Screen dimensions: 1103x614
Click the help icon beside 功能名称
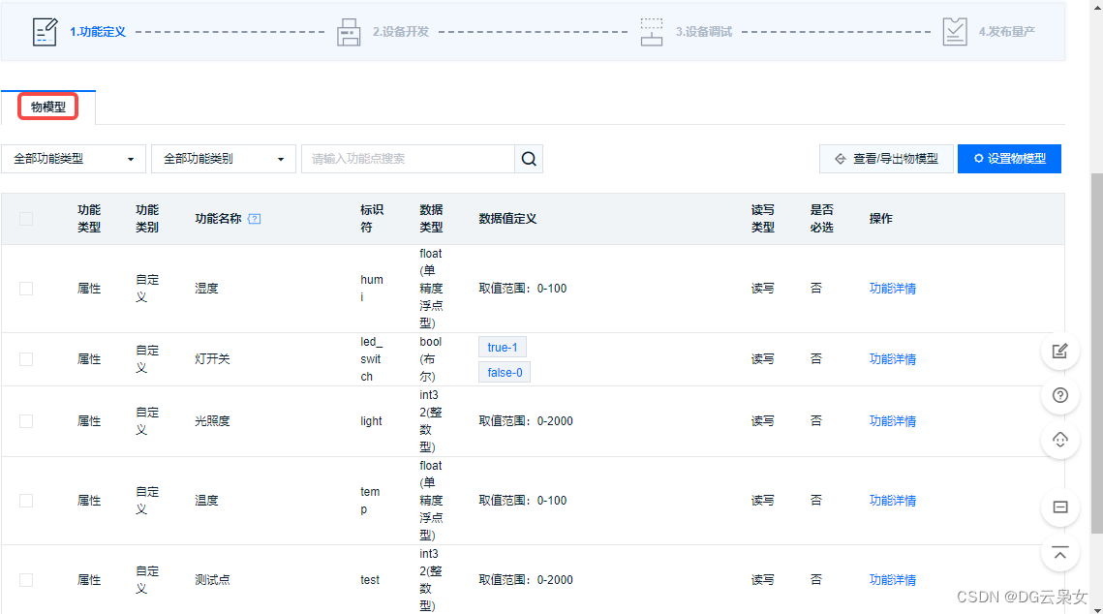pyautogui.click(x=255, y=219)
